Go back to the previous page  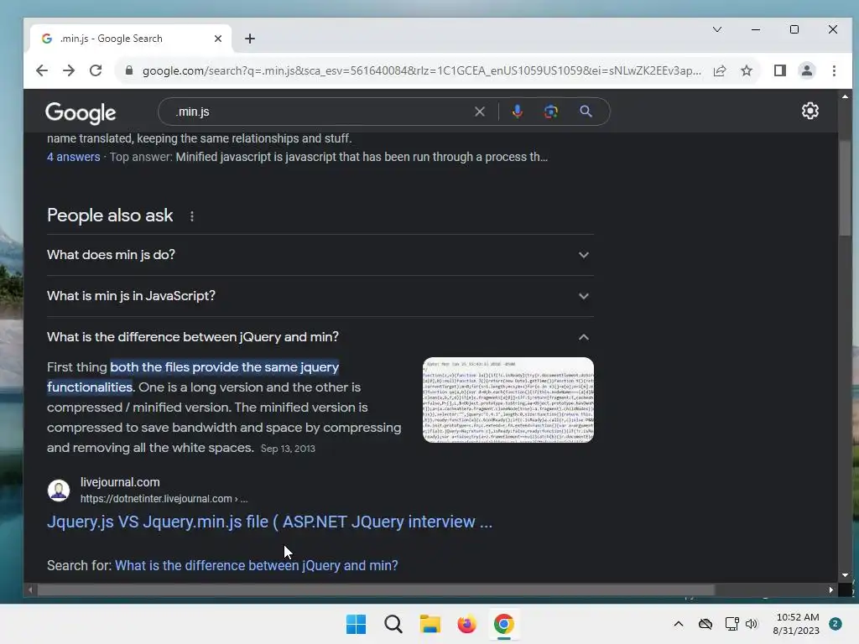[x=42, y=70]
